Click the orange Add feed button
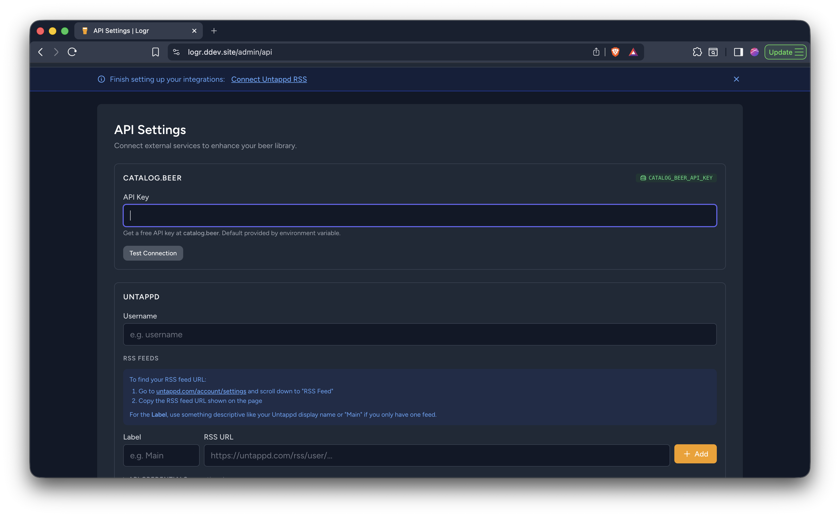 point(695,454)
